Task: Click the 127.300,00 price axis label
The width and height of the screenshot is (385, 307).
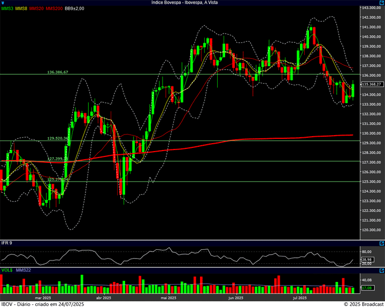Action: coord(372,162)
